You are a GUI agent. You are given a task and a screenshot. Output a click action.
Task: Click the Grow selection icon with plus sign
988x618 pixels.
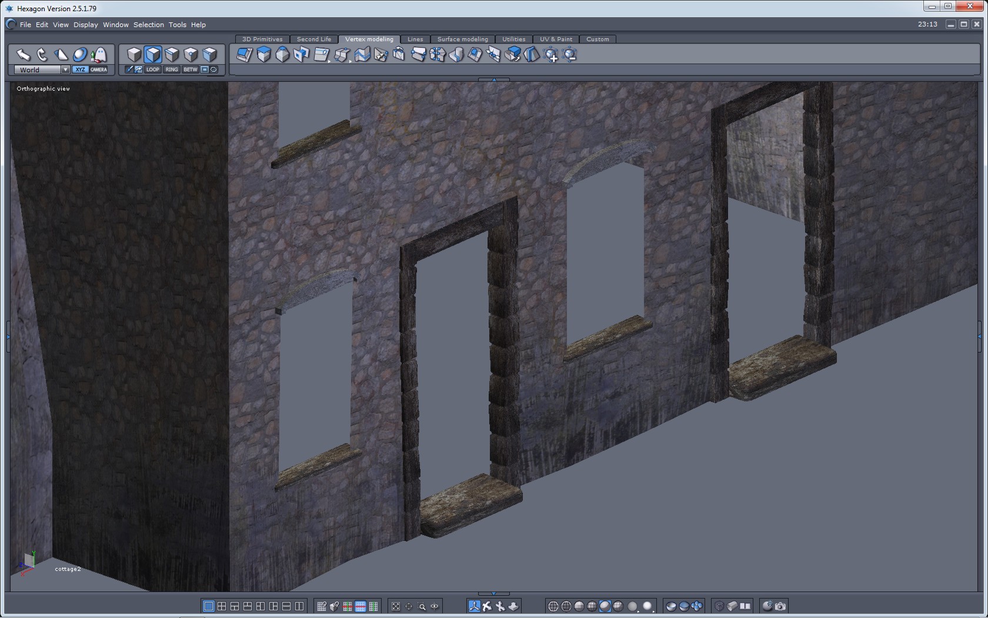[x=551, y=55]
